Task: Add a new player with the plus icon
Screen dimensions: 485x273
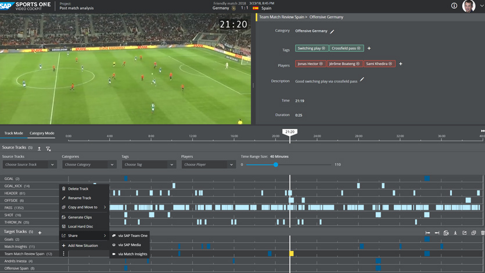Action: coord(401,64)
